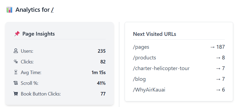Click the Book Button shopping cart icon
The width and height of the screenshot is (238, 107).
pyautogui.click(x=16, y=94)
